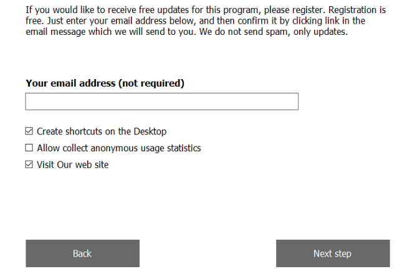Viewport: 407px width, 274px height.
Task: Proceed by pressing Next step
Action: (x=333, y=253)
